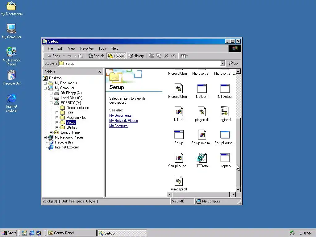
Task: Select My Network Places desktop icon
Action: click(11, 56)
